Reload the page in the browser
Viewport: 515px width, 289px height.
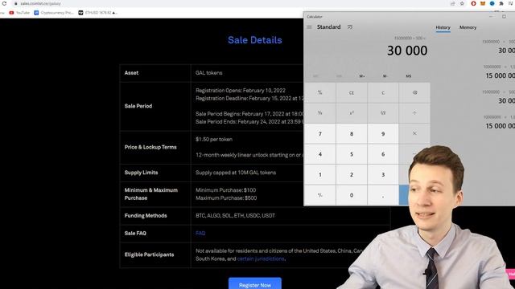tap(4, 3)
